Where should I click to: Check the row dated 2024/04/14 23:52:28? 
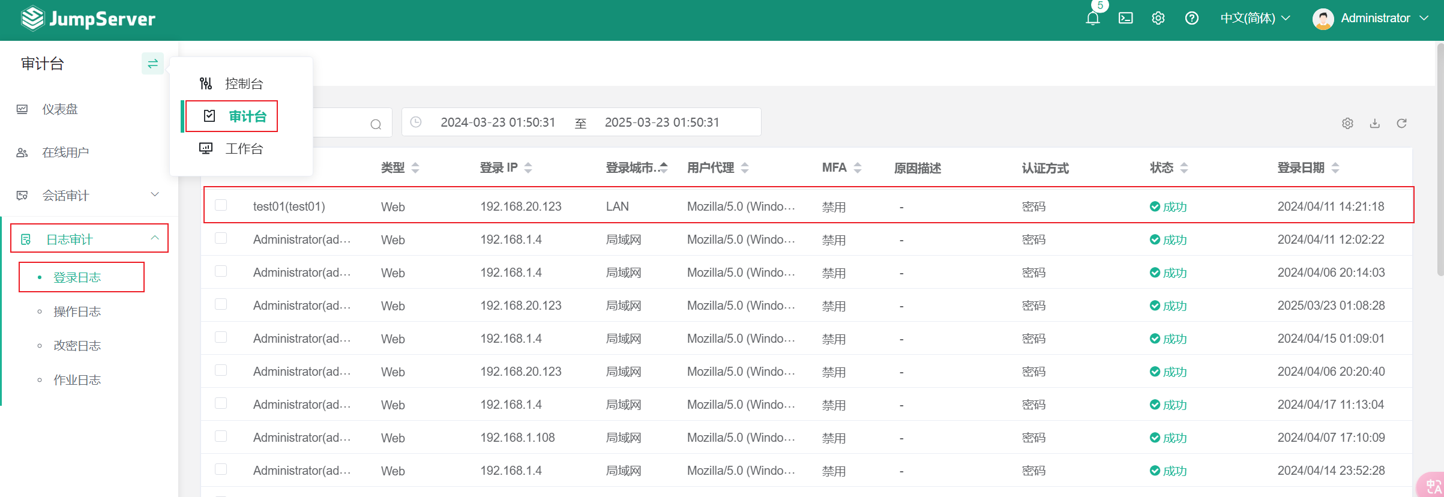(221, 469)
